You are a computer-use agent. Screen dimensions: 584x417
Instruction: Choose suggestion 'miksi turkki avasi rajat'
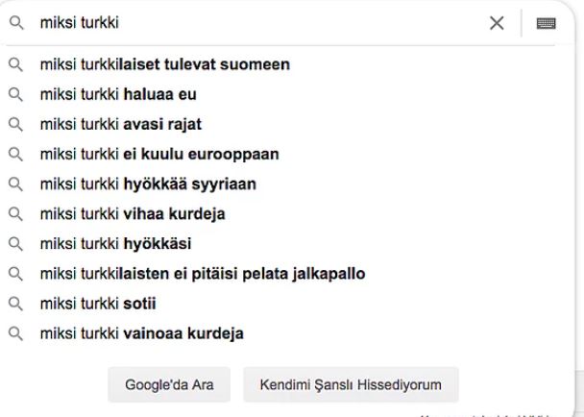coord(121,124)
